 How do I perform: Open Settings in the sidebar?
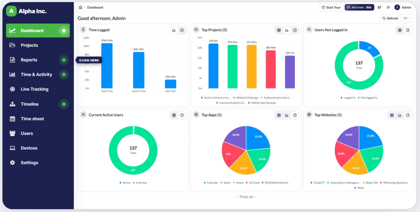point(38,163)
